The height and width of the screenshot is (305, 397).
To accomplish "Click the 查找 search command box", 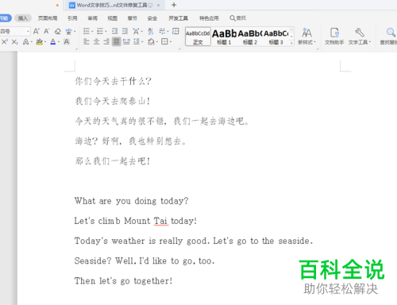I will click(238, 18).
